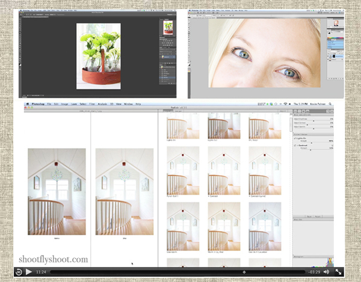Open the Image menu
The image size is (361, 282).
[64, 104]
